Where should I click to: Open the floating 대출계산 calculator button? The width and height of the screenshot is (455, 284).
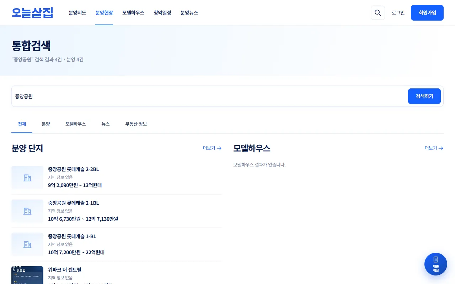[x=436, y=264]
